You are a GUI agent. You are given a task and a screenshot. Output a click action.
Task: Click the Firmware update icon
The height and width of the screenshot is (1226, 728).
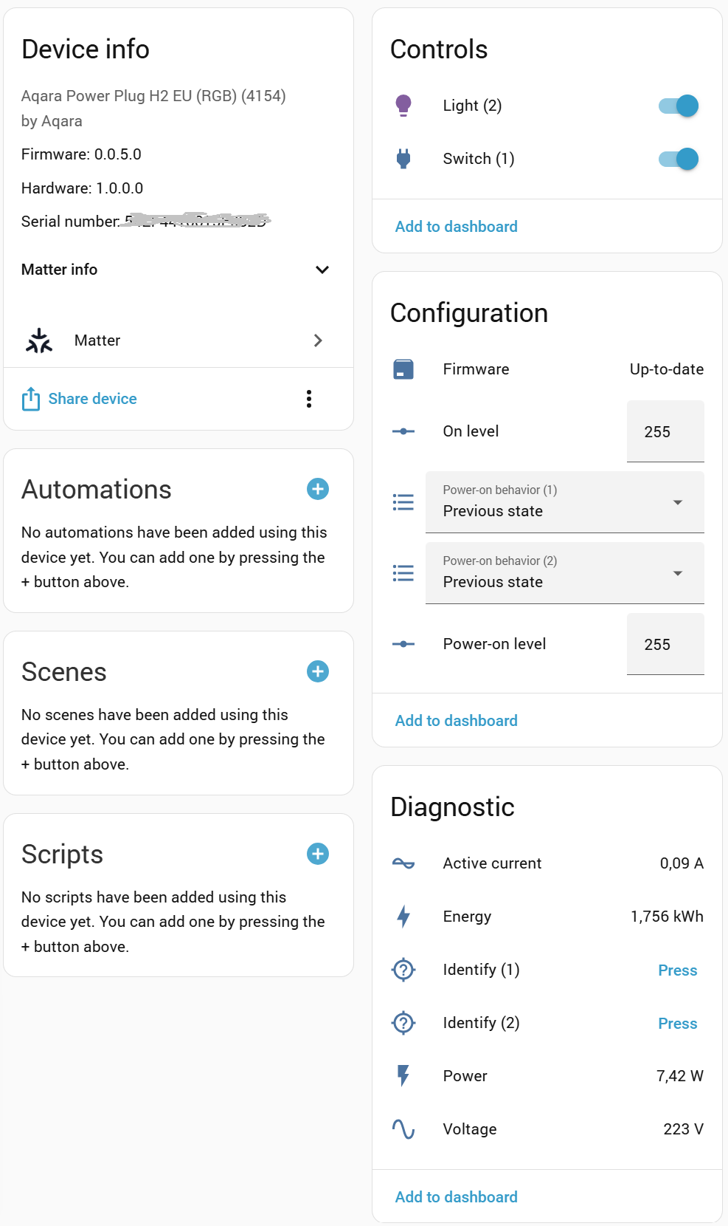[403, 369]
